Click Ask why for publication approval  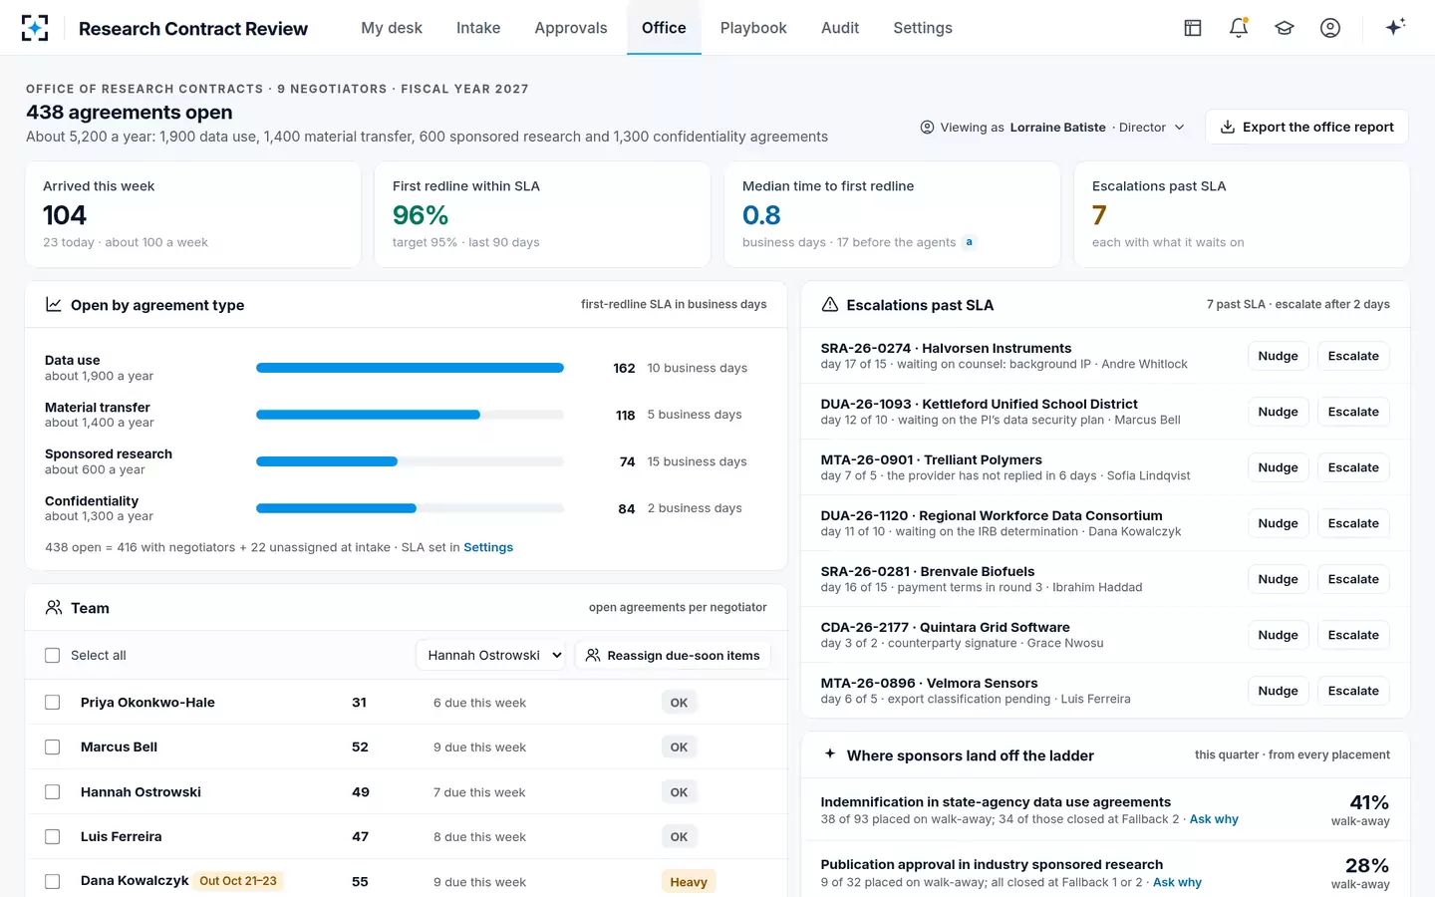pos(1177,882)
